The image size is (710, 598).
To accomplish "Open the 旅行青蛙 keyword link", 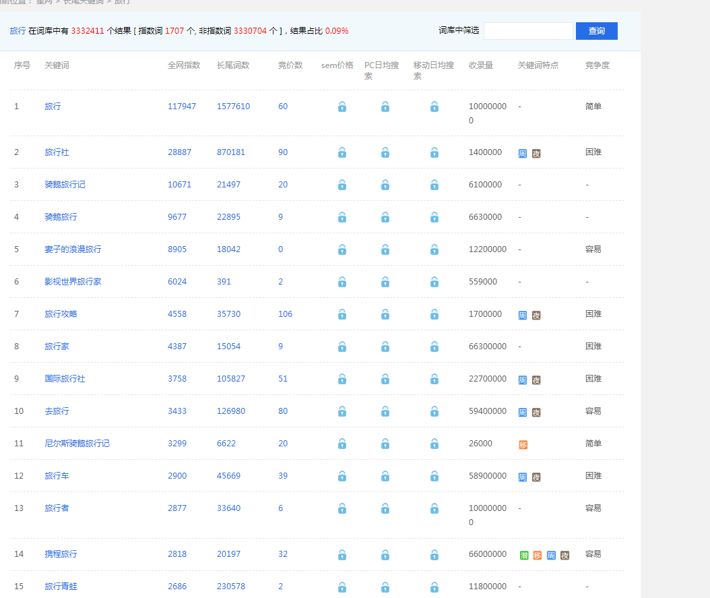I will pos(61,587).
